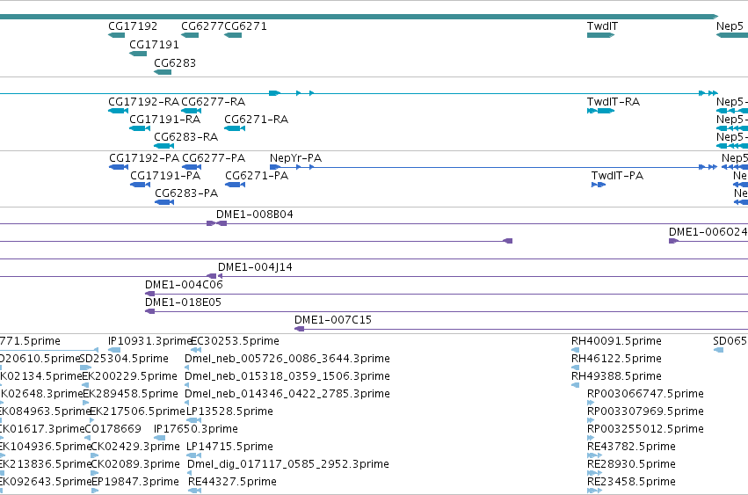The image size is (748, 495).
Task: Select clone DME1-018E05
Action: click(183, 302)
